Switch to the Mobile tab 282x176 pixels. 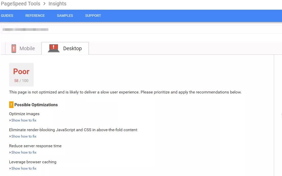tap(23, 48)
